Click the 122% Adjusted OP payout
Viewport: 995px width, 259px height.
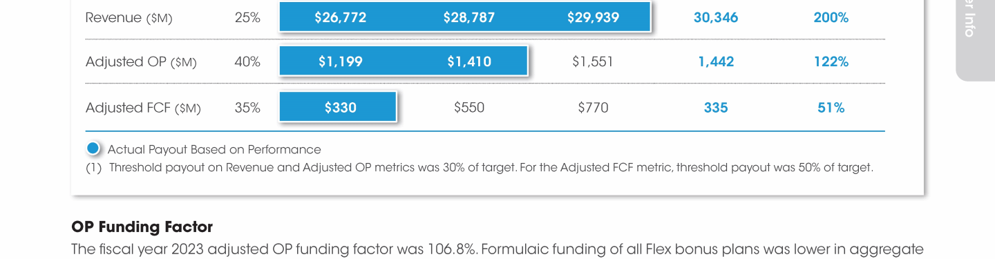(831, 61)
